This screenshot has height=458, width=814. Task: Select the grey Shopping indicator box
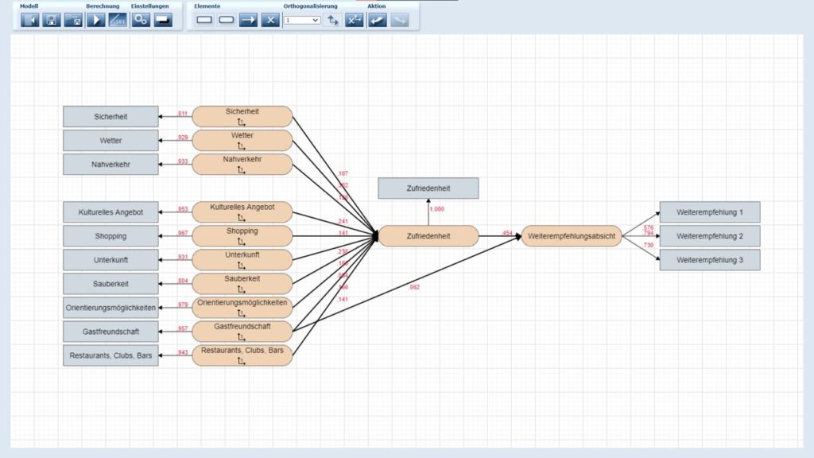click(x=110, y=236)
